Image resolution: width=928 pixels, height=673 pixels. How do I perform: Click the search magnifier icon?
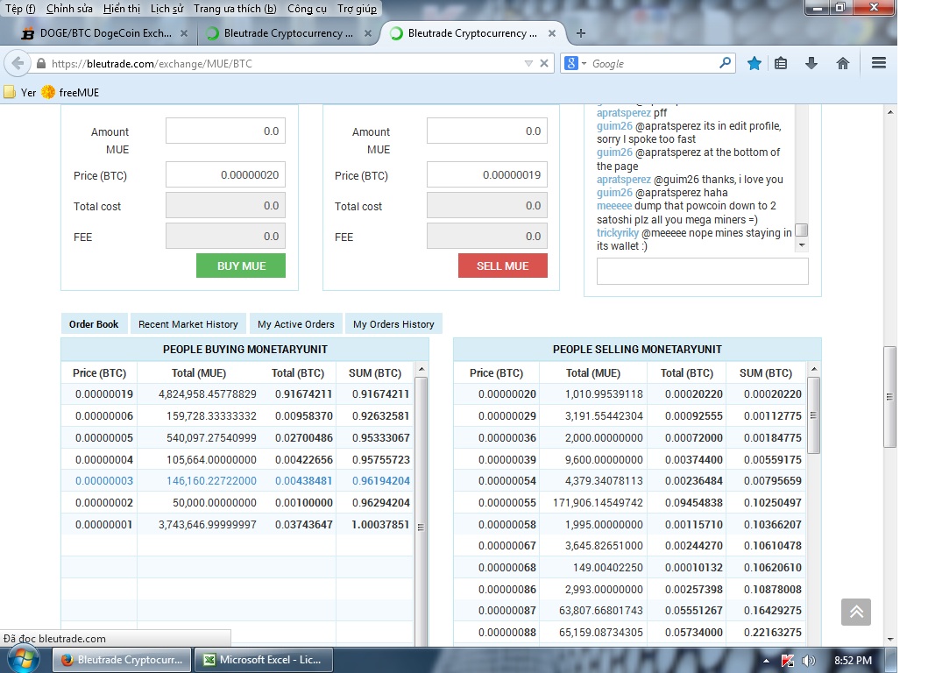tap(725, 63)
